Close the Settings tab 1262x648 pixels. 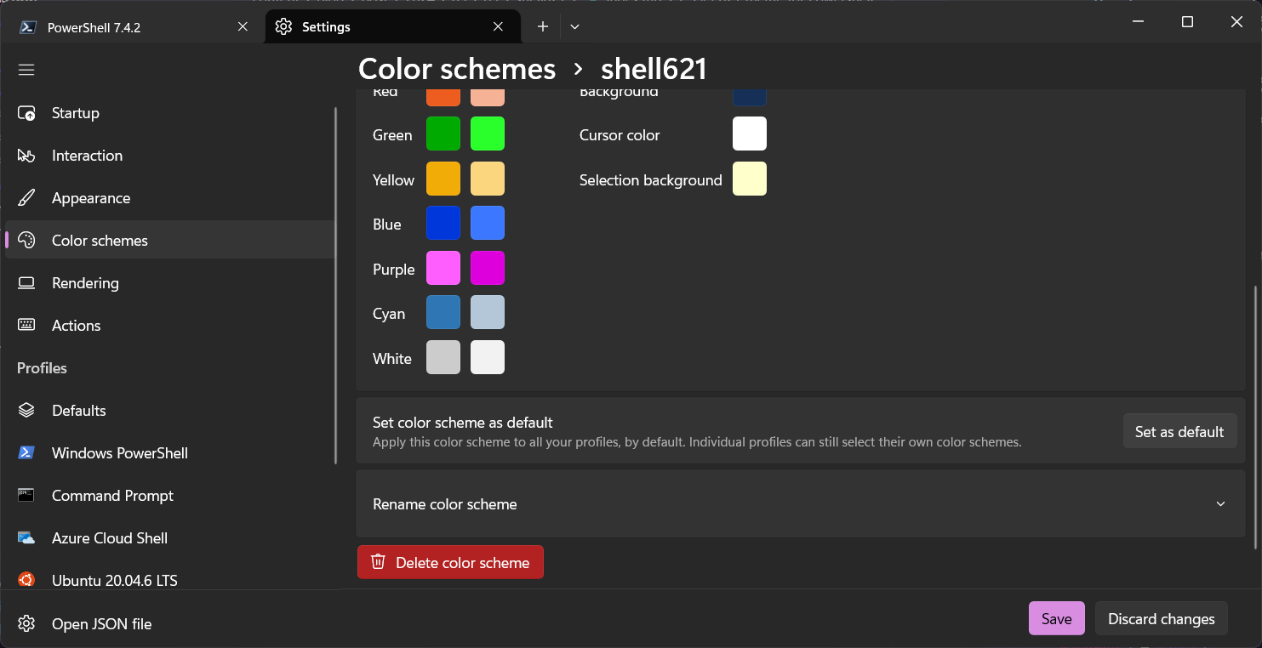498,27
